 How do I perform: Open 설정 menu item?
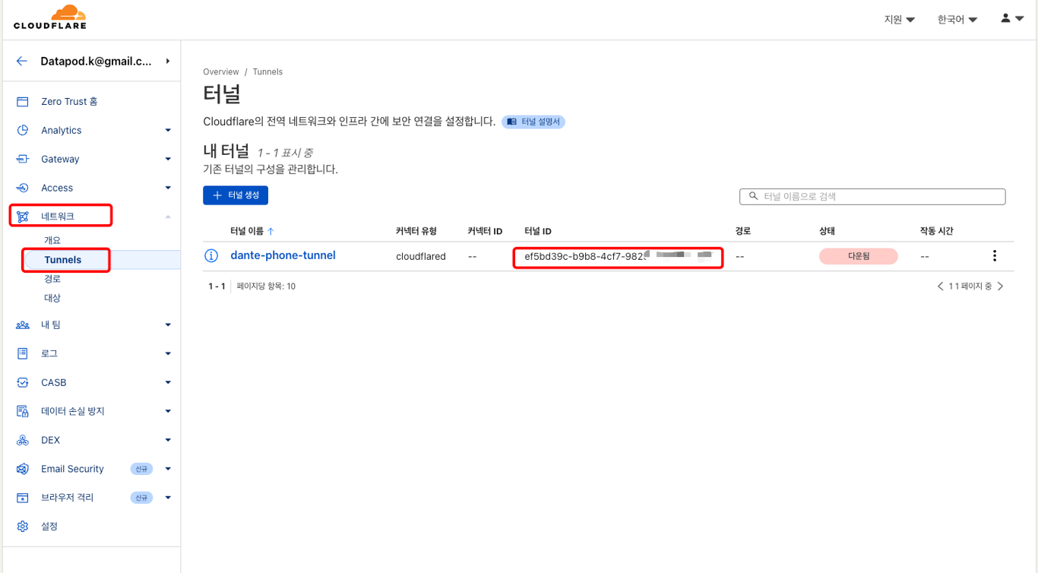49,526
